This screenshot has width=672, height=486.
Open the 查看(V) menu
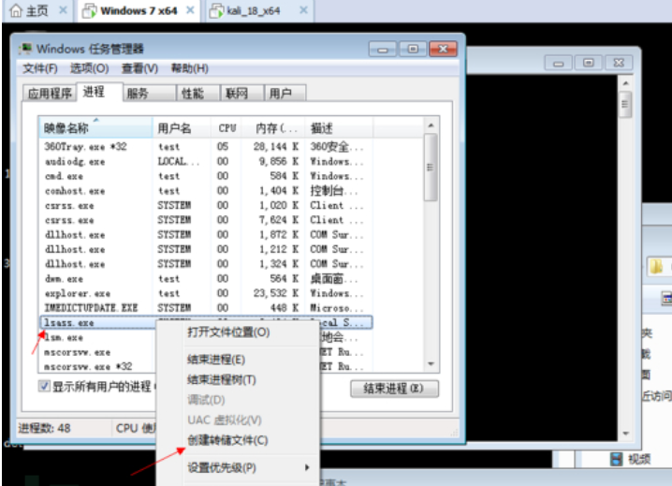139,68
